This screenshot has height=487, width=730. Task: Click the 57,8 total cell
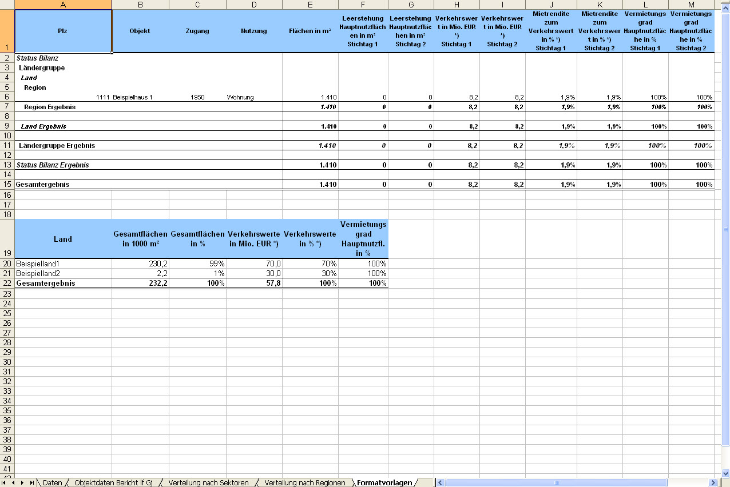pos(254,283)
